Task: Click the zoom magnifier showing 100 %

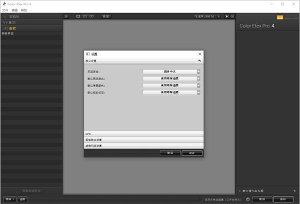Action: 204,17
